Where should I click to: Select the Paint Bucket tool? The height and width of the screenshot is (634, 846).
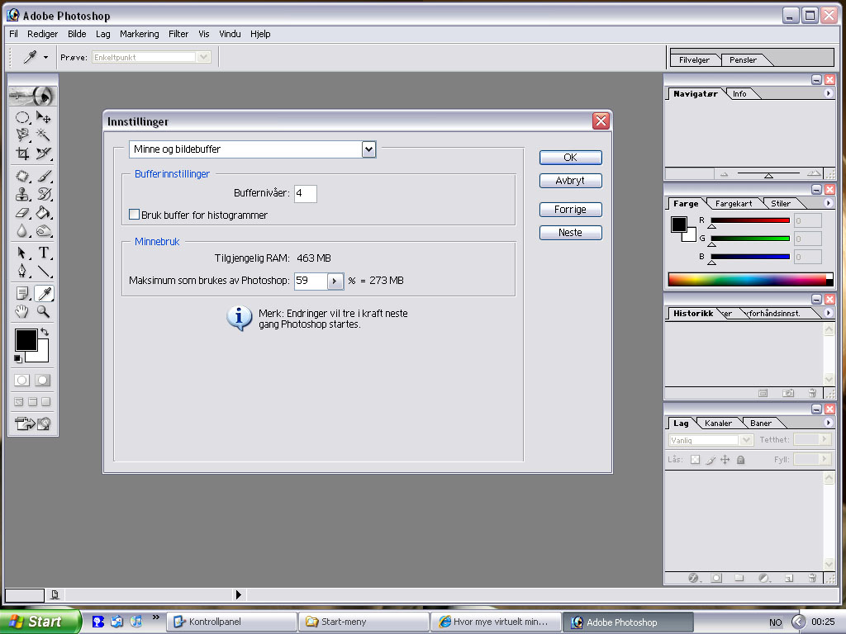coord(43,212)
